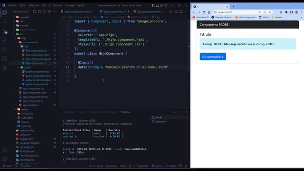Open the Explorer view in activity bar
Screen dimensions: 304x171
pyautogui.click(x=5, y=13)
